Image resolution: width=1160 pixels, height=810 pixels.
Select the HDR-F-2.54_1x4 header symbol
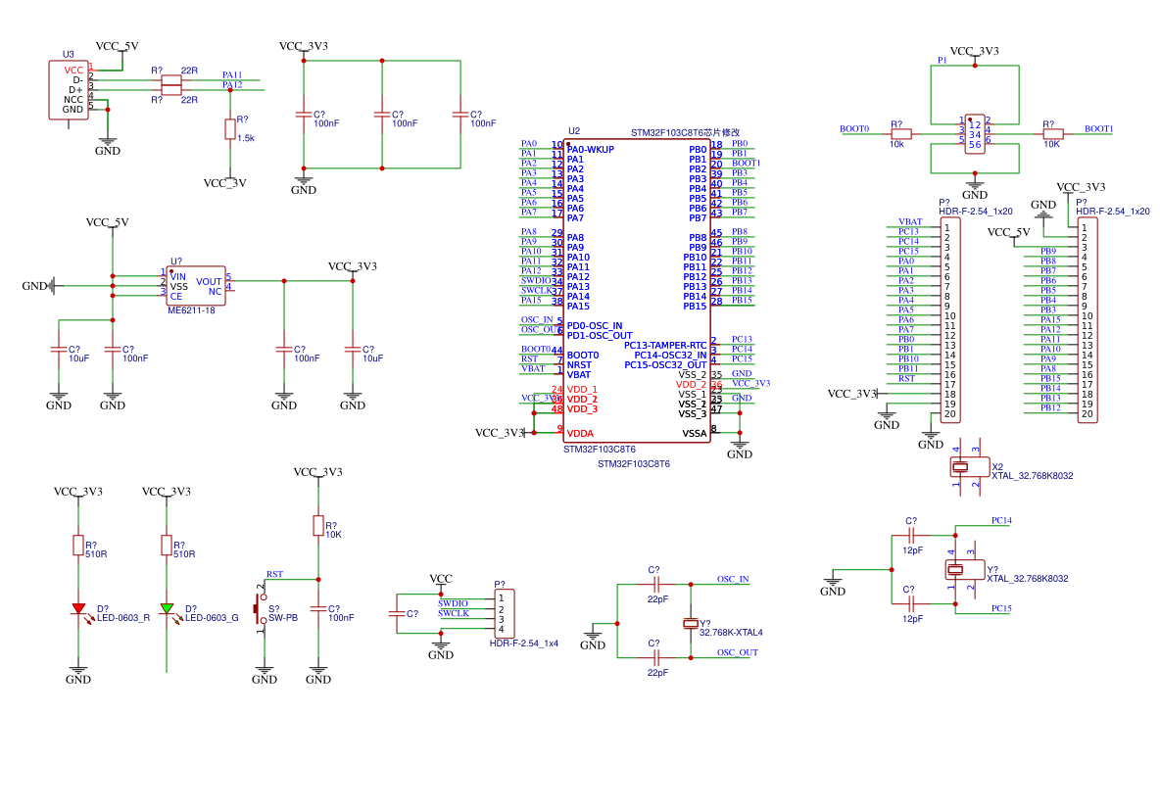504,614
